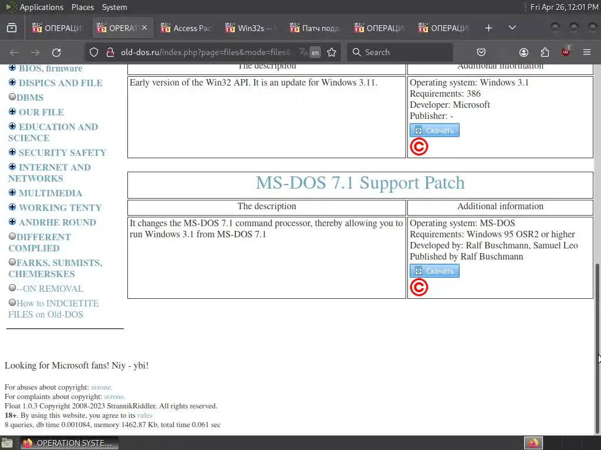This screenshot has height=450, width=601.
Task: Open the MS-DOS 7.1 Support Patch title
Action: click(x=360, y=183)
